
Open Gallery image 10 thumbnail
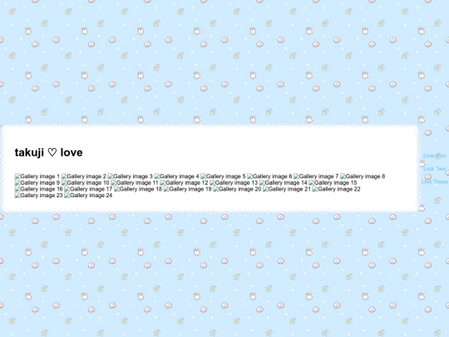[x=86, y=182]
